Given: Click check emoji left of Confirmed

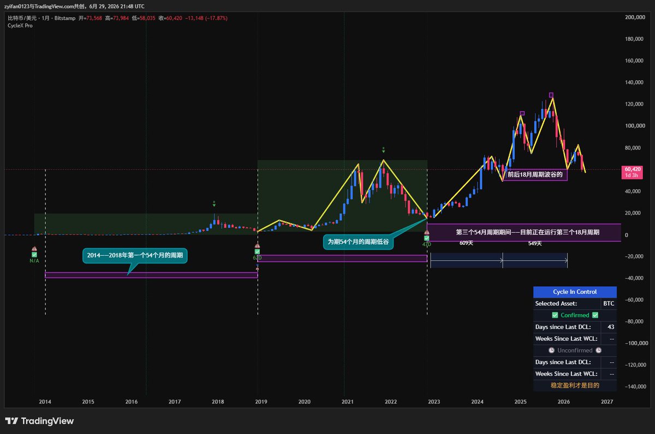Looking at the screenshot, I should point(555,315).
